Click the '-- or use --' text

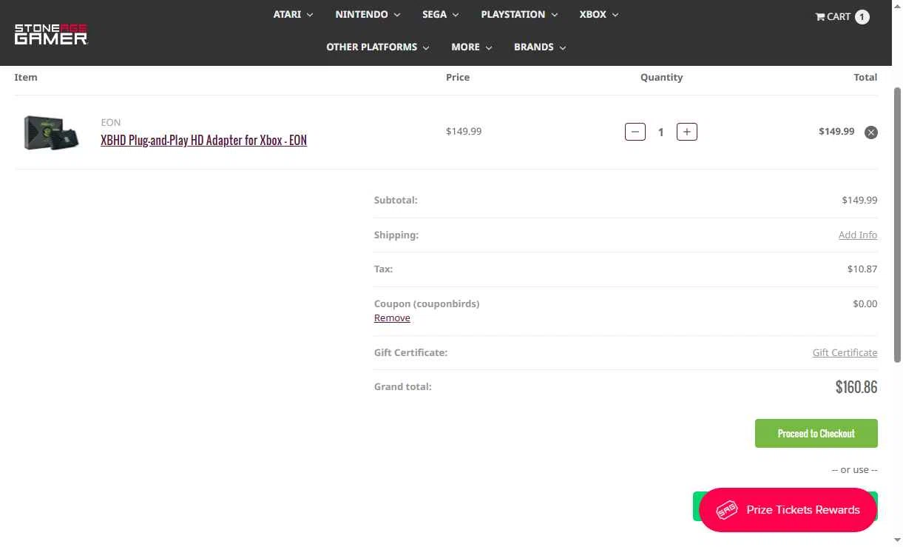854,469
